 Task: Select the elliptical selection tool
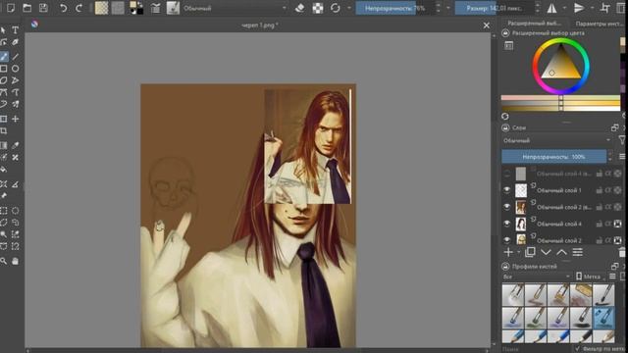[x=16, y=211]
